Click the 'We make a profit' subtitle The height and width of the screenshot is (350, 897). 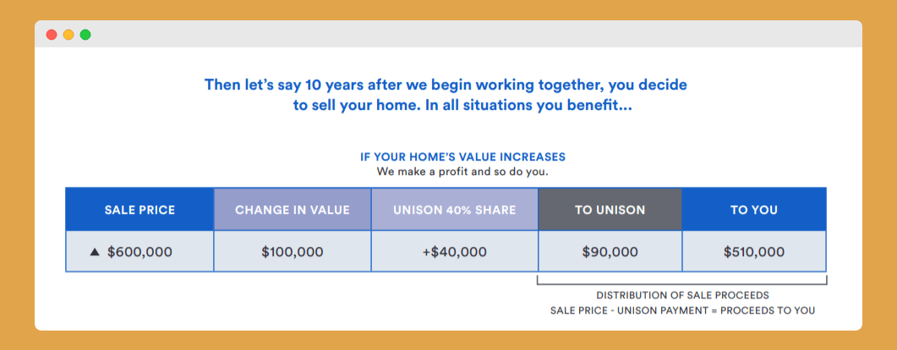click(x=462, y=172)
